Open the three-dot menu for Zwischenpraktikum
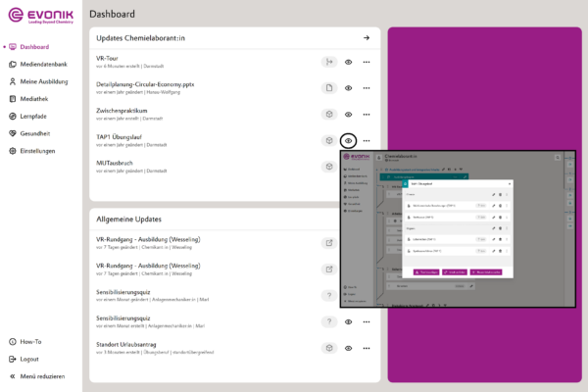 tap(367, 115)
